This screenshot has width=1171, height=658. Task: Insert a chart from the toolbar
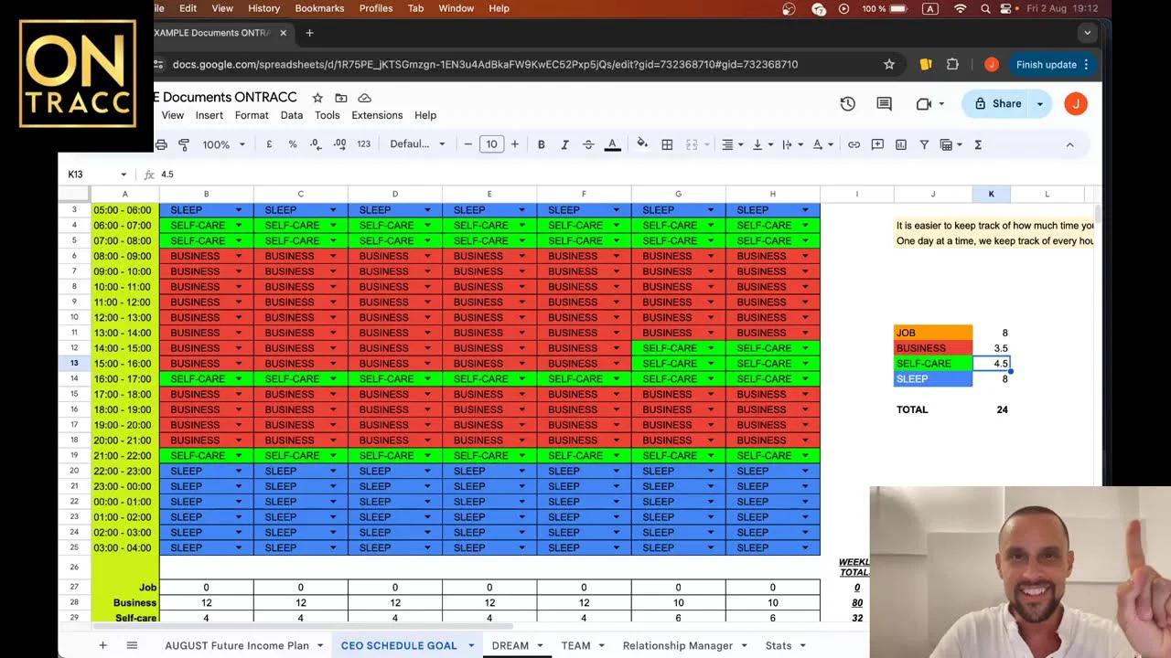click(899, 143)
